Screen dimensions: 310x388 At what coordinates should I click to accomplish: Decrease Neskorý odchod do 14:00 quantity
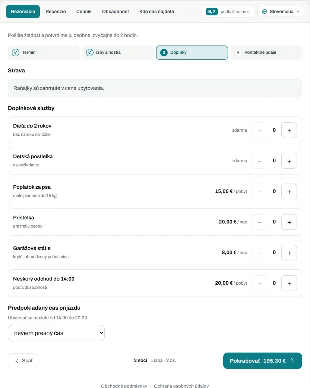tap(259, 283)
